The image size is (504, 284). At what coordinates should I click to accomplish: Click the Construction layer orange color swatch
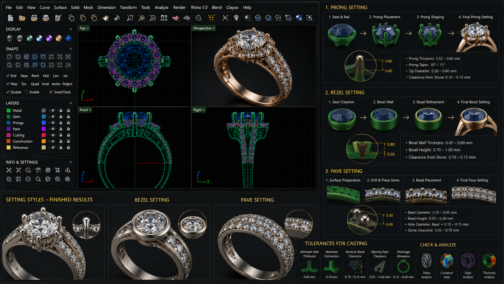(x=43, y=141)
